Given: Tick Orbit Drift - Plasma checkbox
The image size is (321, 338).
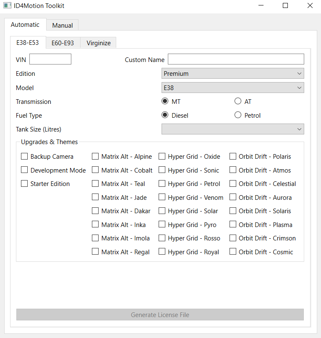Looking at the screenshot, I should pos(232,224).
